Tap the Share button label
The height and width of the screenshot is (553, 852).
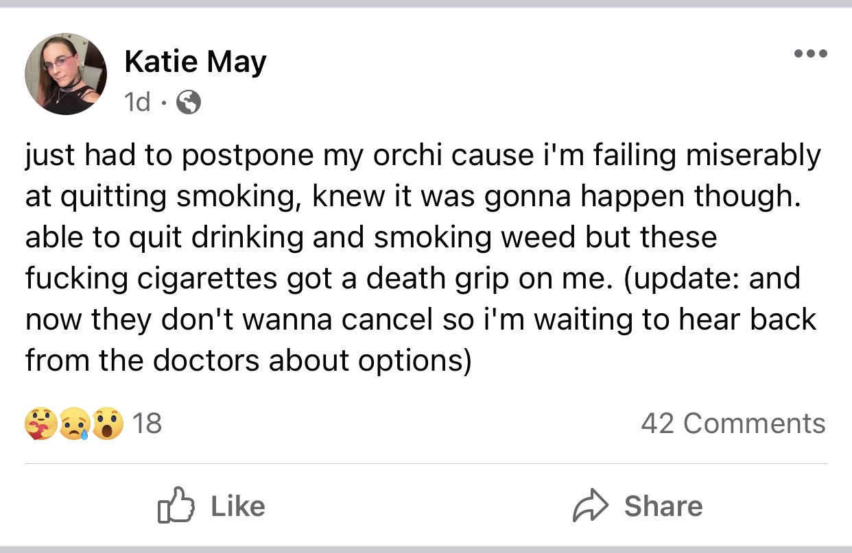click(x=663, y=506)
